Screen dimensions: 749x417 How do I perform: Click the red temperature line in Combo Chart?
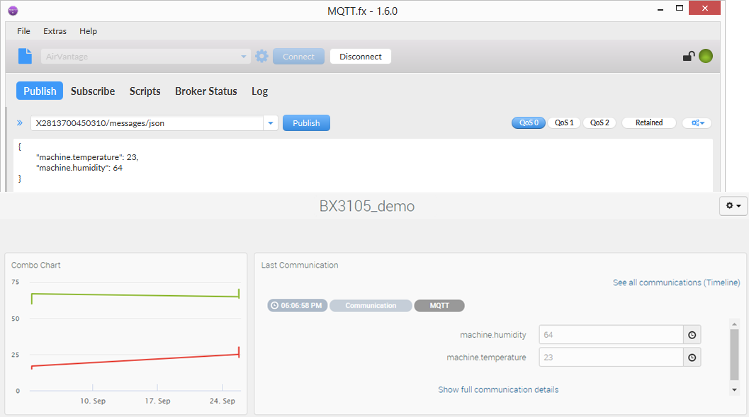point(135,360)
